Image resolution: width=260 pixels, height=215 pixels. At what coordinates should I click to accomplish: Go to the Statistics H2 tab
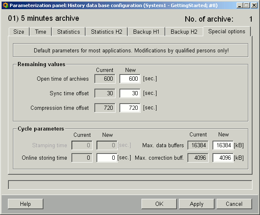coord(106,32)
